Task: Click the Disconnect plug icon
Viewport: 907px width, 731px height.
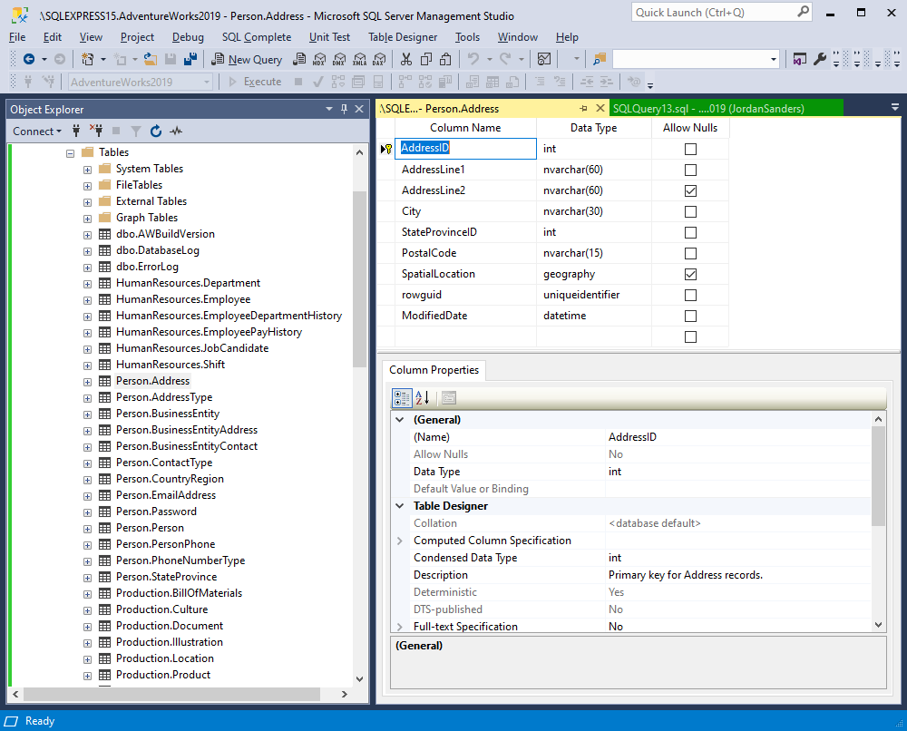Action: click(x=96, y=132)
